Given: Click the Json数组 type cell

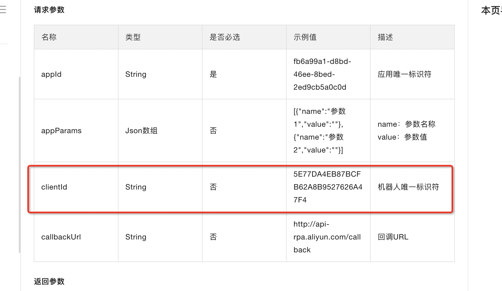Looking at the screenshot, I should coord(141,131).
